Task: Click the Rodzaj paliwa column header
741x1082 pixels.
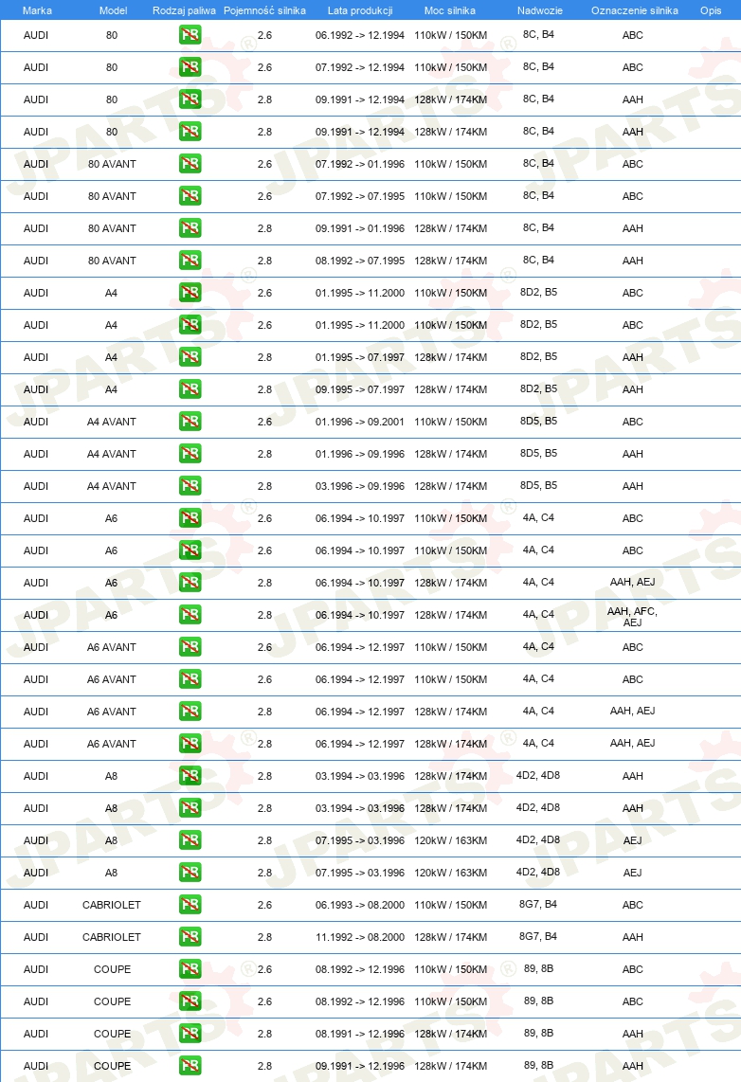Action: [184, 10]
